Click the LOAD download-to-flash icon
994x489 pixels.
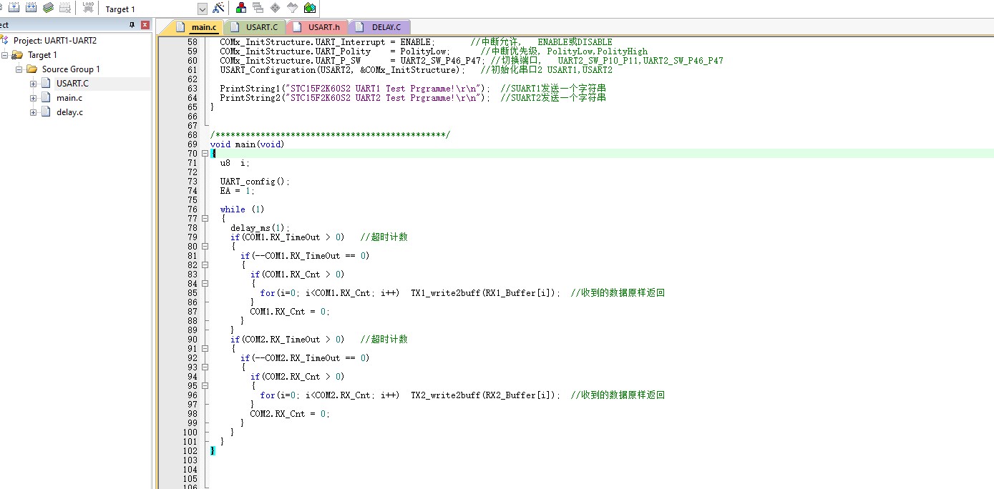tap(88, 7)
